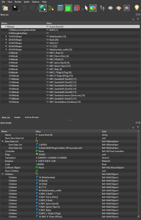Toggle the lighting light bulb
This screenshot has width=141, height=220.
137,8
